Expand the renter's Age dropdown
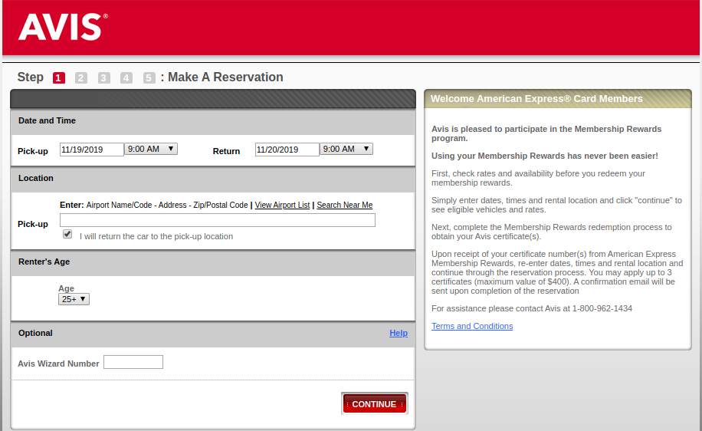 [74, 299]
